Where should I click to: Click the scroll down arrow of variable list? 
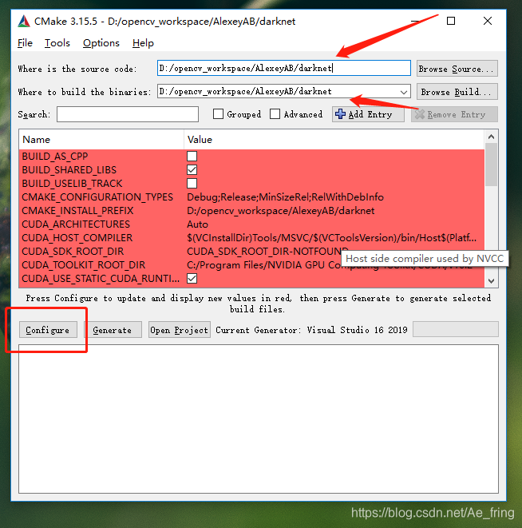point(491,281)
